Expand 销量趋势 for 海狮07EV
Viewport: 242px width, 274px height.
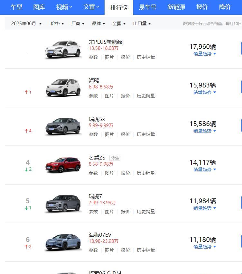pyautogui.click(x=205, y=247)
